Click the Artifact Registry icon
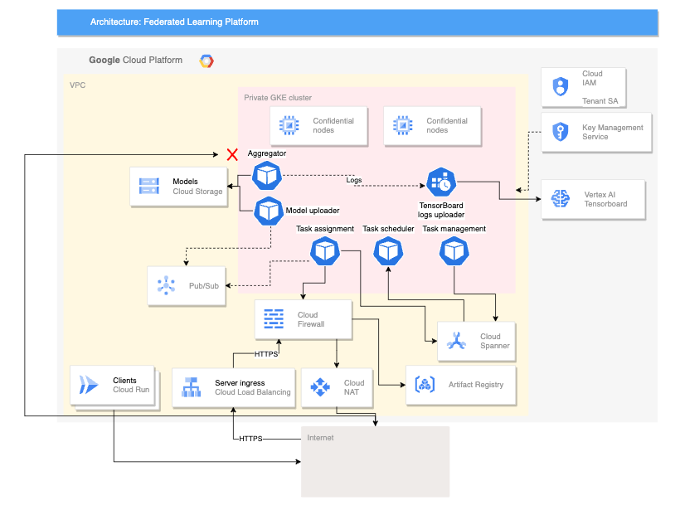The image size is (680, 510). point(424,384)
